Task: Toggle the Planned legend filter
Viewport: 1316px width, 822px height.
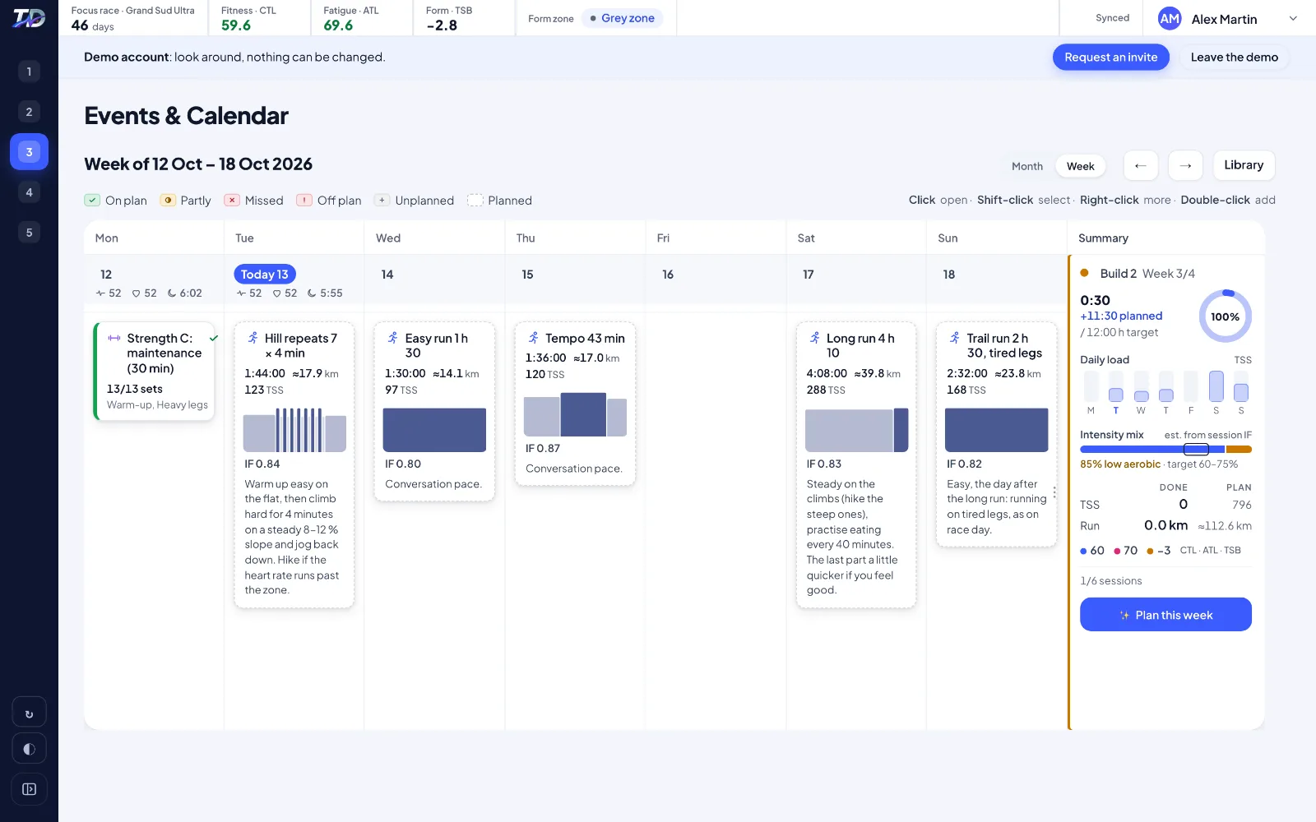Action: click(499, 201)
